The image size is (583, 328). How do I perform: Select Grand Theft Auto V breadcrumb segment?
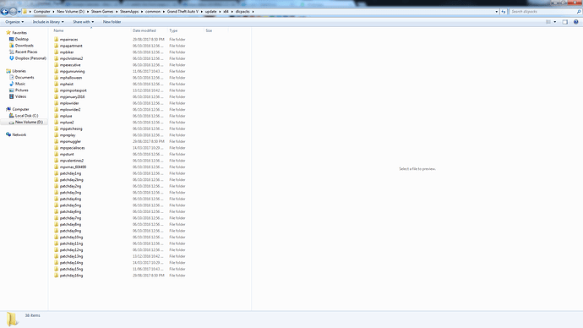pos(183,12)
